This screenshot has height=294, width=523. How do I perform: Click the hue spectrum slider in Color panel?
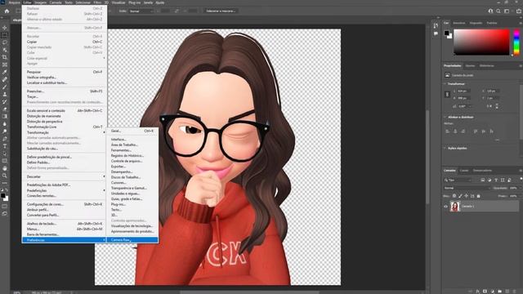[x=516, y=42]
